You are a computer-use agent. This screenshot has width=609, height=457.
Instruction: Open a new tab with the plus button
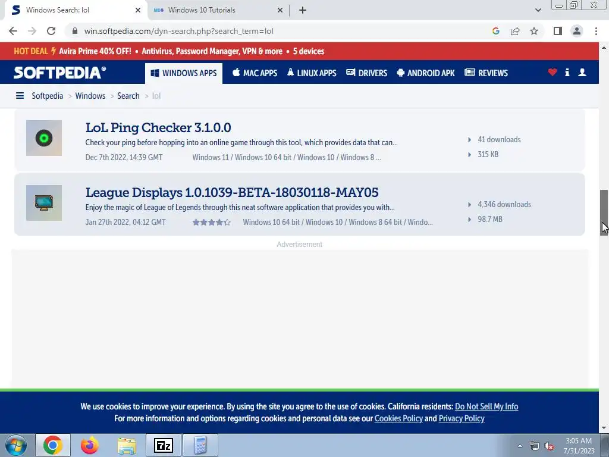(303, 10)
